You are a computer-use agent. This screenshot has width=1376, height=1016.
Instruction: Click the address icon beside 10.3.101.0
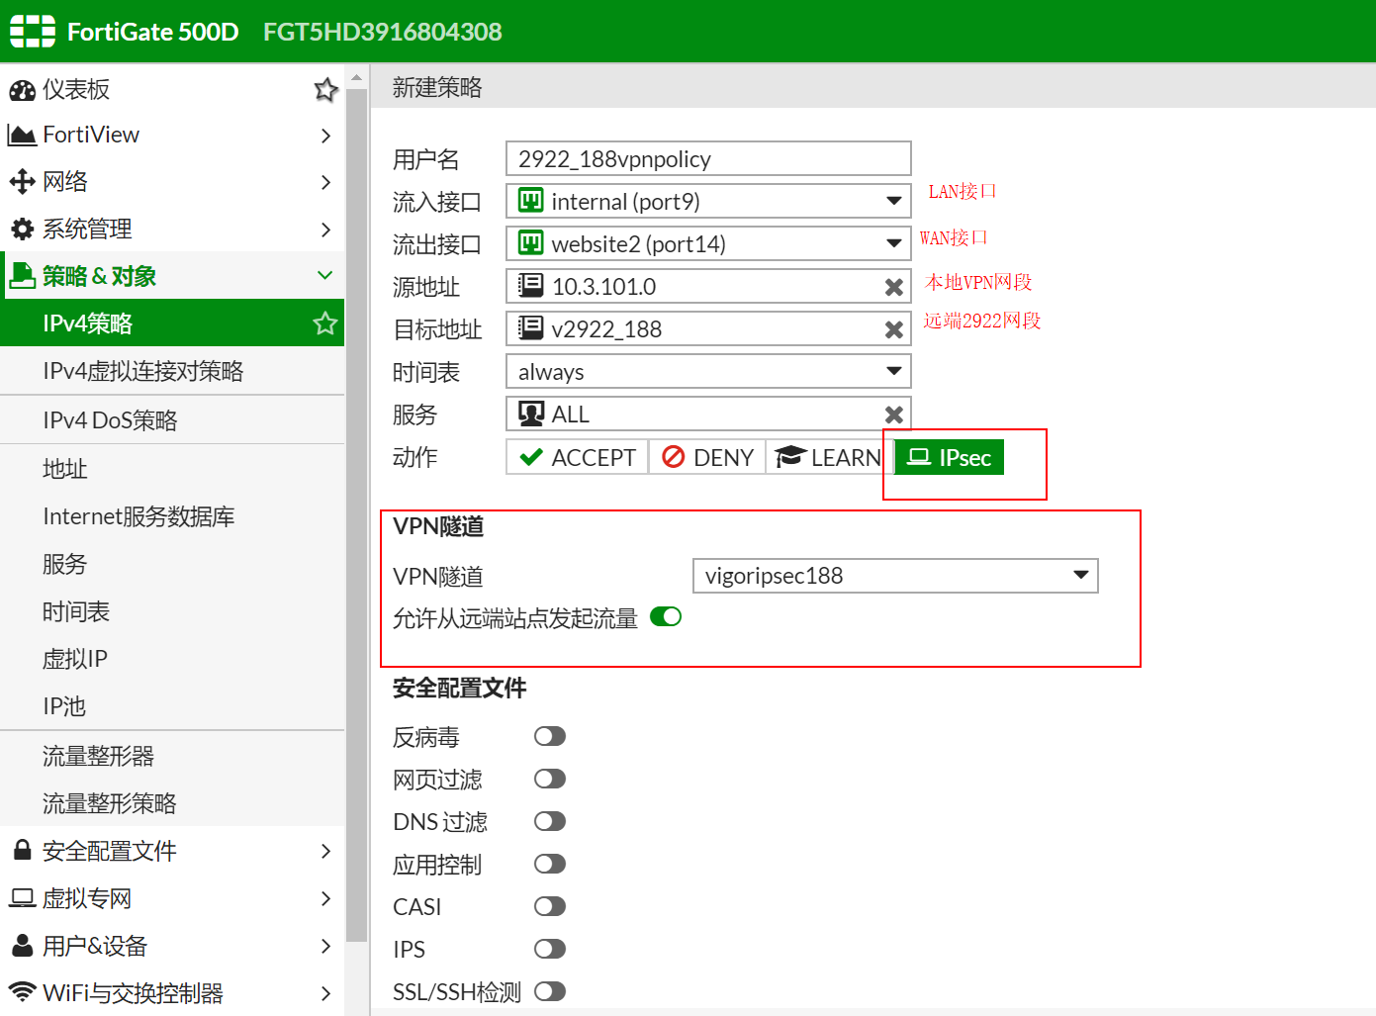531,286
